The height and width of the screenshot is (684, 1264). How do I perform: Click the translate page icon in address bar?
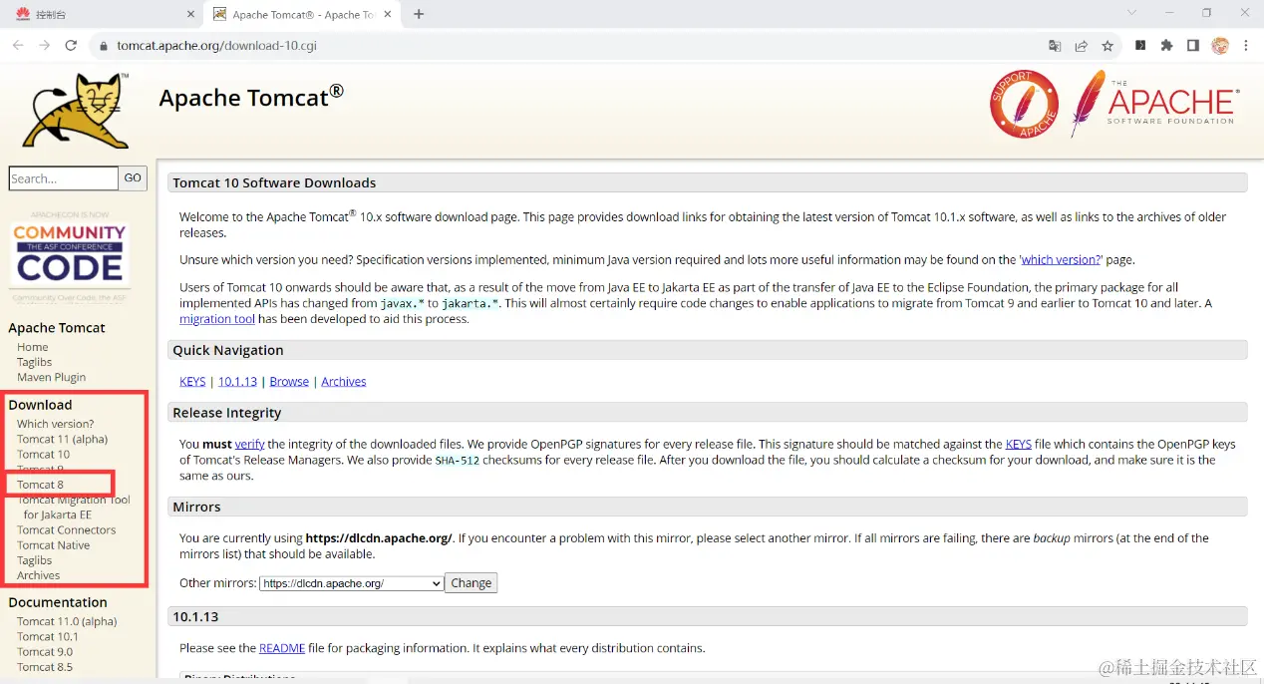(x=1055, y=46)
